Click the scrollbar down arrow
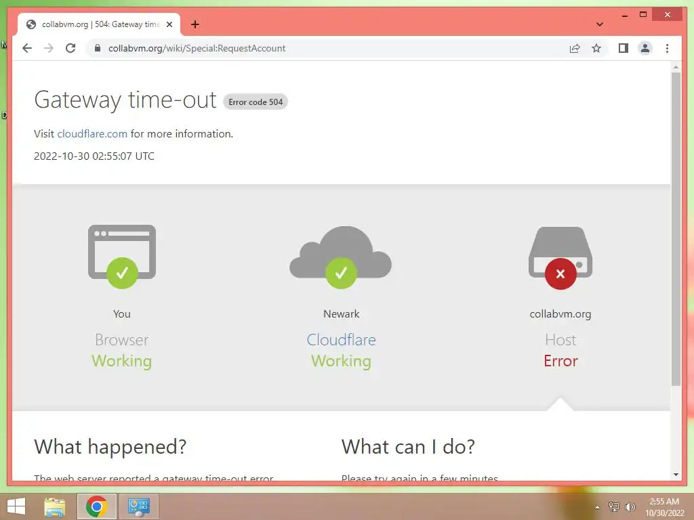The height and width of the screenshot is (520, 694). tap(676, 475)
